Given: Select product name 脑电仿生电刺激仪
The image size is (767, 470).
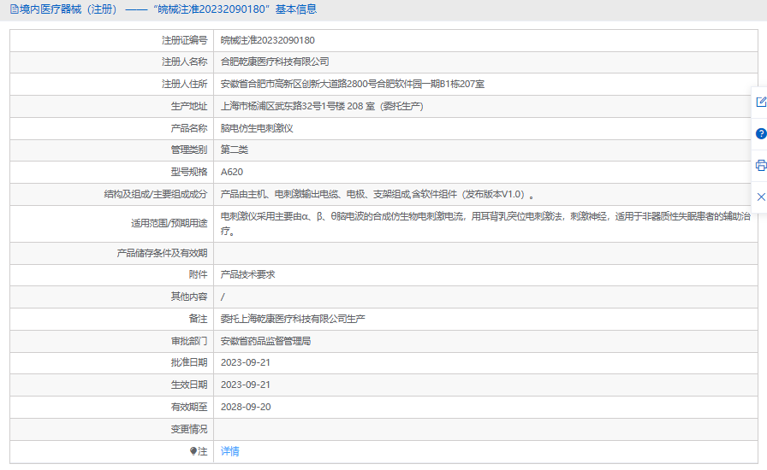Looking at the screenshot, I should (257, 128).
